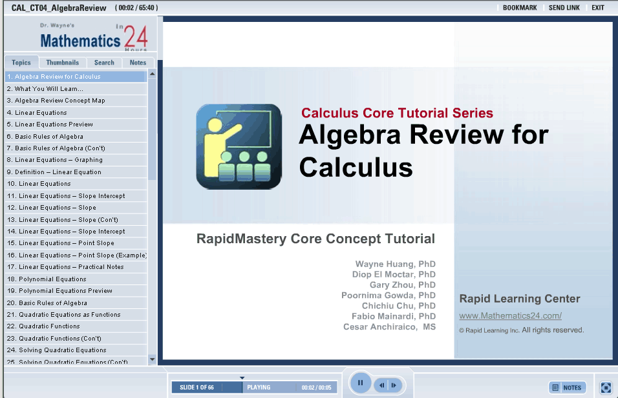
Task: Open Linear Equations Preview topic
Action: (x=76, y=124)
